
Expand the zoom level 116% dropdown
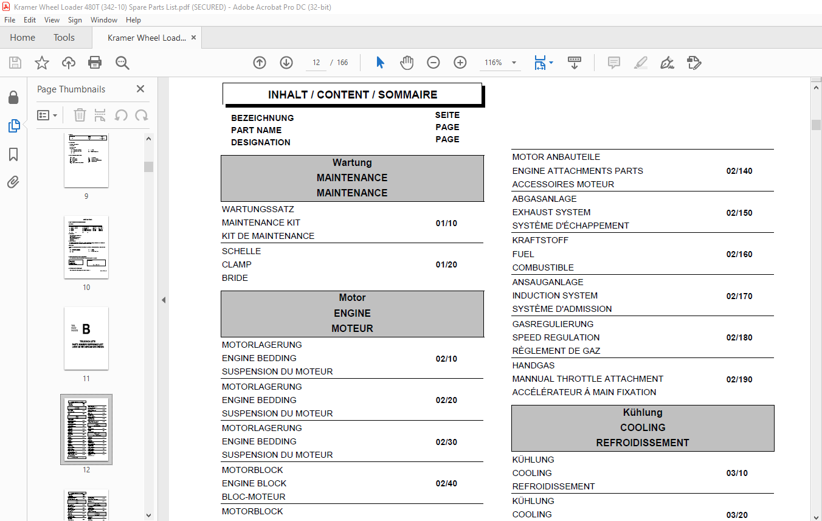tap(514, 63)
